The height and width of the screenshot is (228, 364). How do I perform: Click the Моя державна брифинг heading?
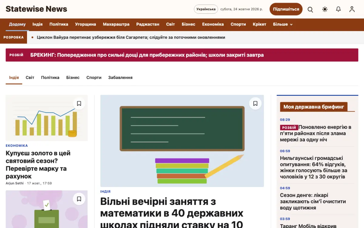tap(314, 107)
